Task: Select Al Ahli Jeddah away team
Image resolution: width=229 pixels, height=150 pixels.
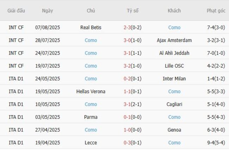Action: click(174, 53)
